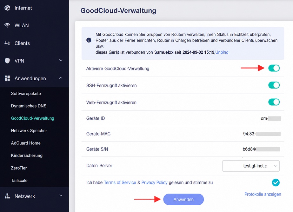
Task: Collapse the Anwendungen menu chevron
Action: pos(61,78)
